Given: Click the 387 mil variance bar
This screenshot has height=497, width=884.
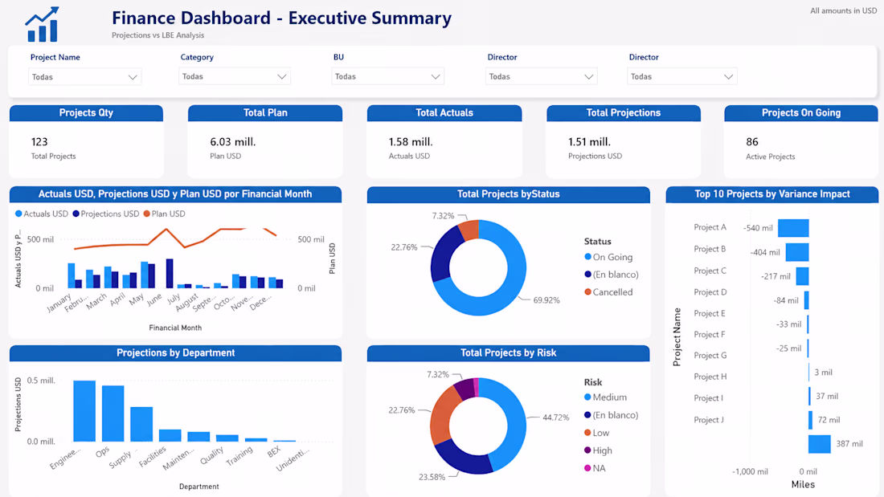Looking at the screenshot, I should tap(819, 444).
